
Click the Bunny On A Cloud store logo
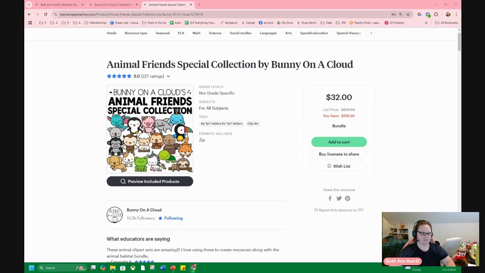point(114,215)
